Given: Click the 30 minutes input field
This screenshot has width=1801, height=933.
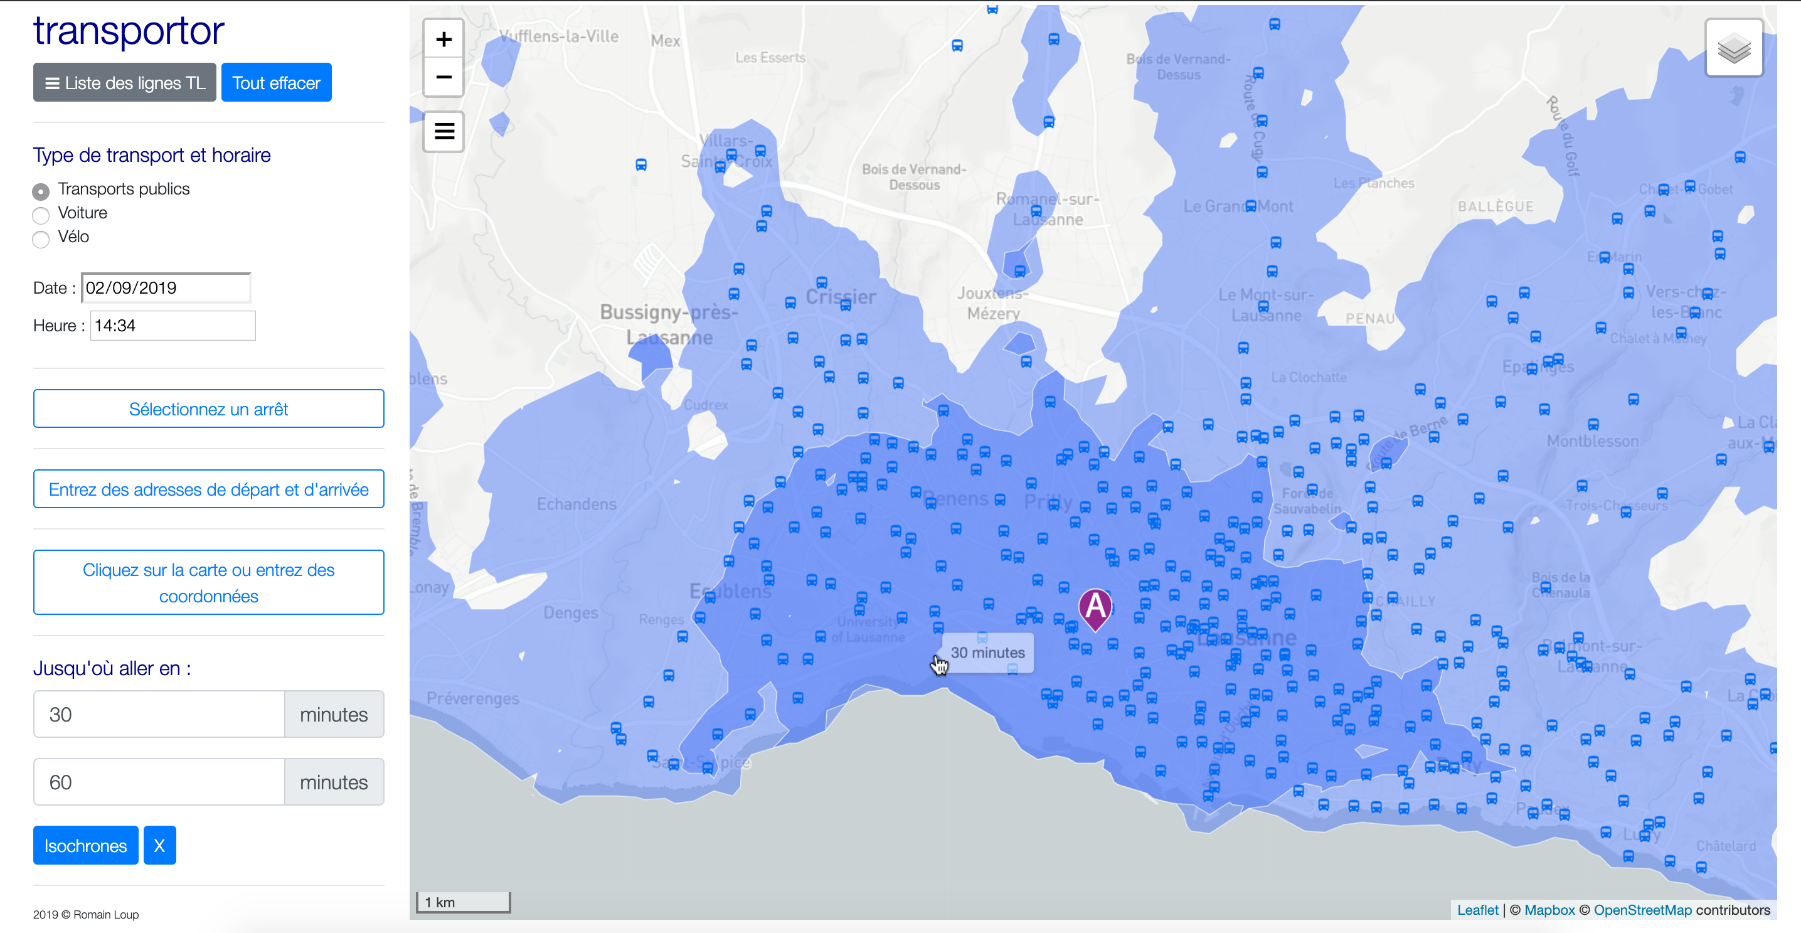Looking at the screenshot, I should (159, 714).
